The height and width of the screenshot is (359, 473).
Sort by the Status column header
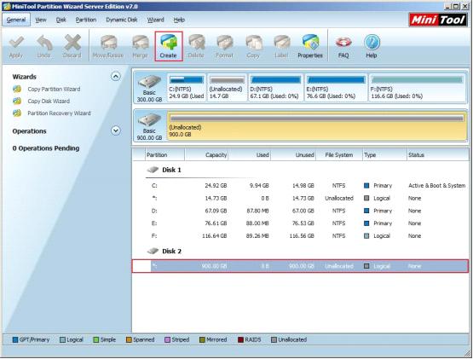coord(437,155)
